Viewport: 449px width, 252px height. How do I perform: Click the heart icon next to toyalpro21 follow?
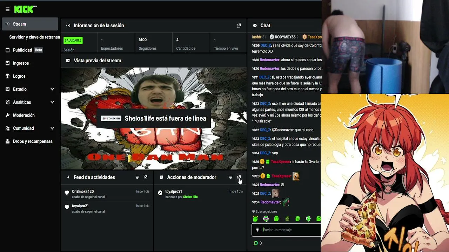tap(67, 207)
